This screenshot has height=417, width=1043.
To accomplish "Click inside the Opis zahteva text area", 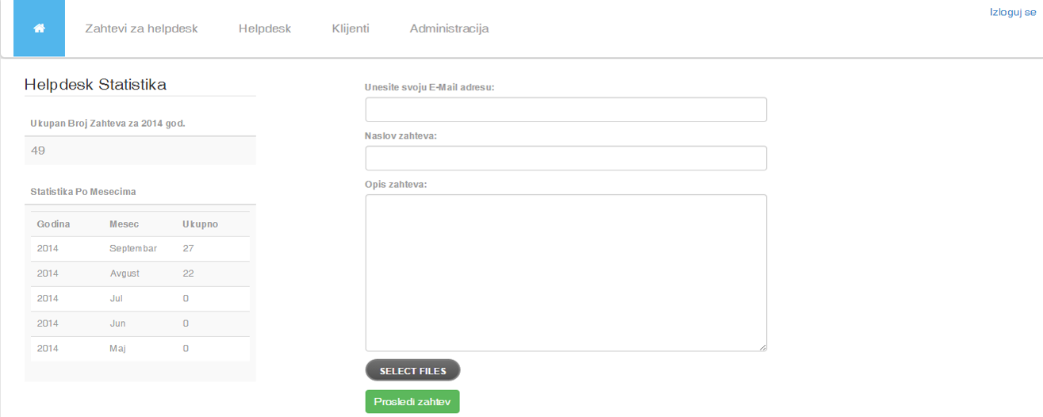I will pyautogui.click(x=566, y=273).
